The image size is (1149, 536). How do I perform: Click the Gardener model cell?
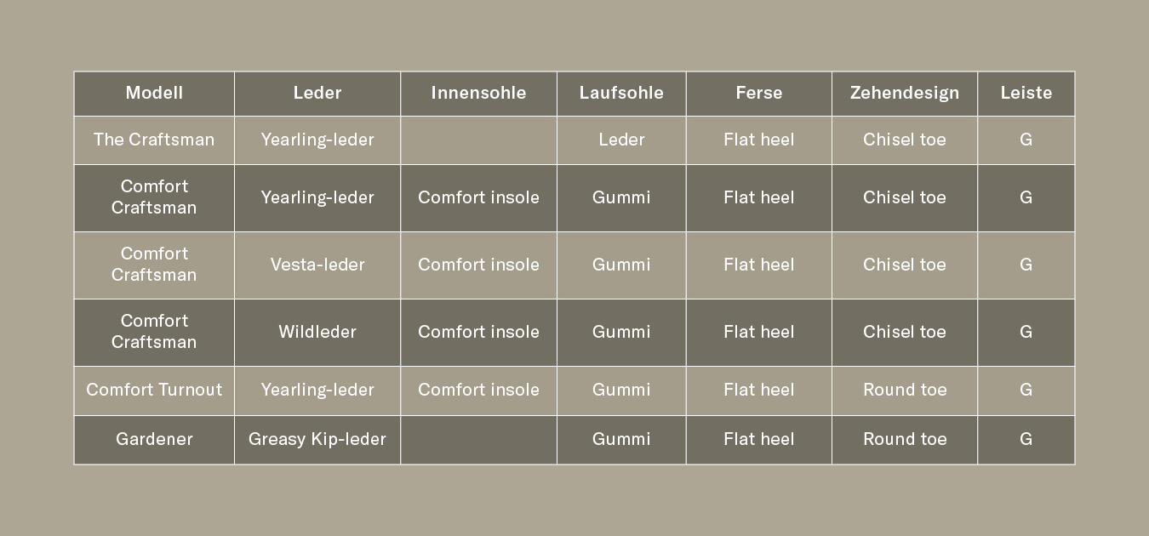click(154, 439)
